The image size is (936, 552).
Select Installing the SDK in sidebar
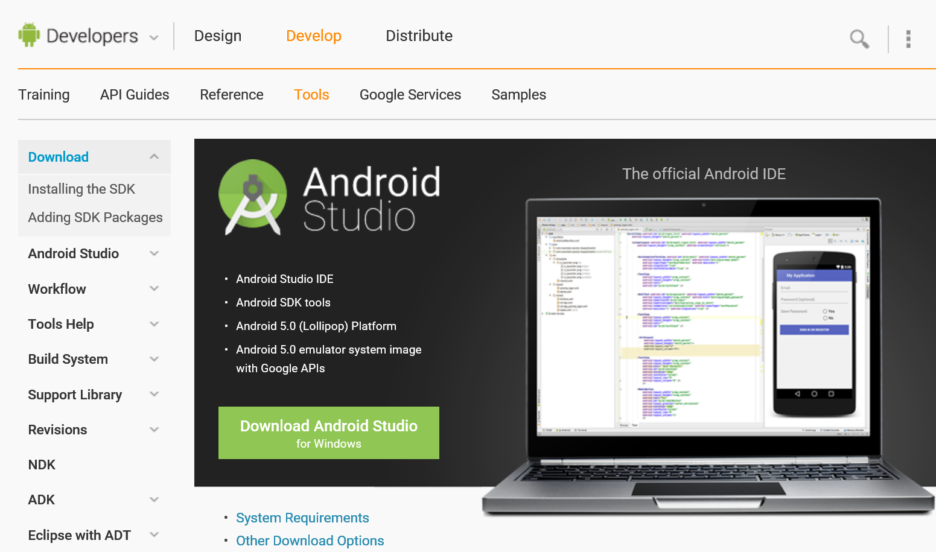coord(81,189)
